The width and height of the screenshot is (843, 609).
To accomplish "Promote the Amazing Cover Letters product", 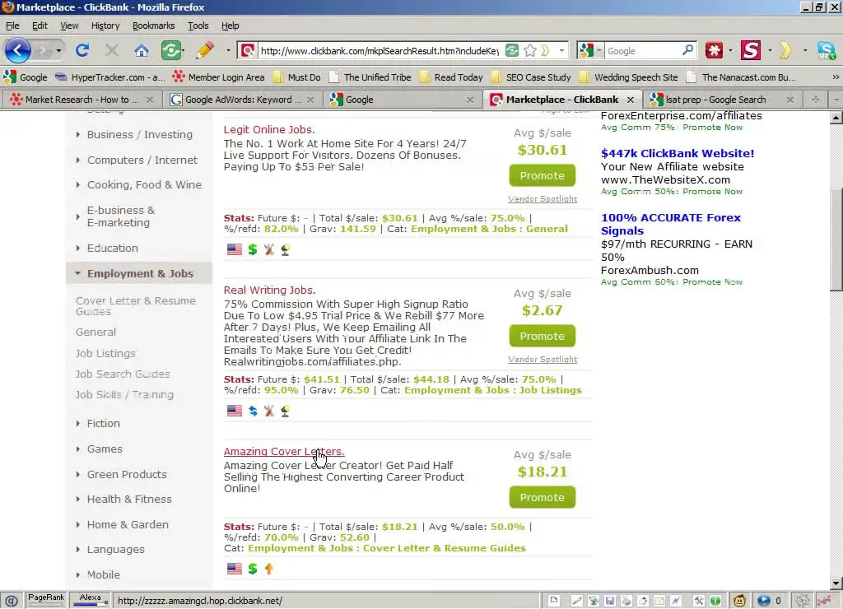I will click(542, 497).
